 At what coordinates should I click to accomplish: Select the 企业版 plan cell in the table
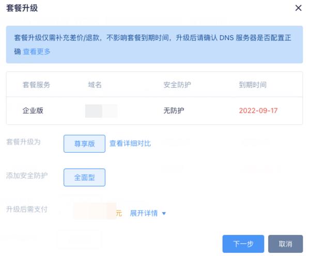point(33,110)
